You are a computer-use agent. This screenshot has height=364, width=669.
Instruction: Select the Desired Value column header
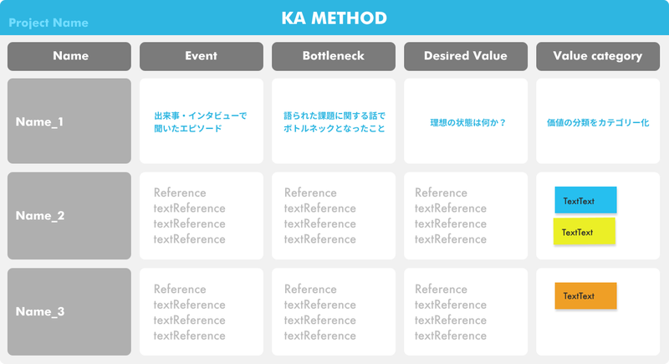(466, 56)
